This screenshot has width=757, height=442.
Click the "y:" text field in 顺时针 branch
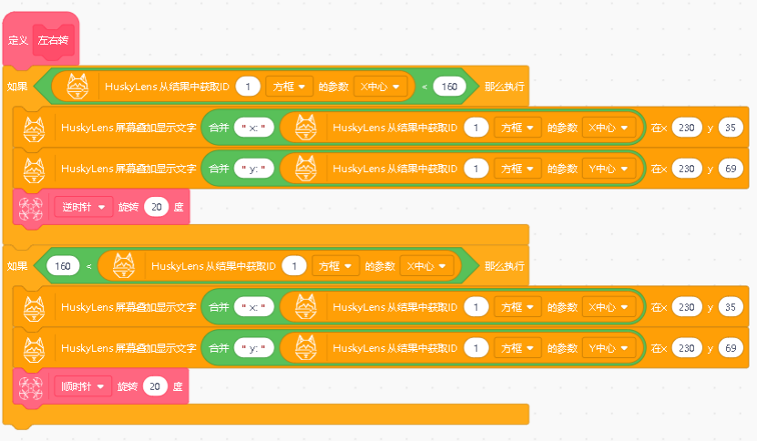[254, 348]
